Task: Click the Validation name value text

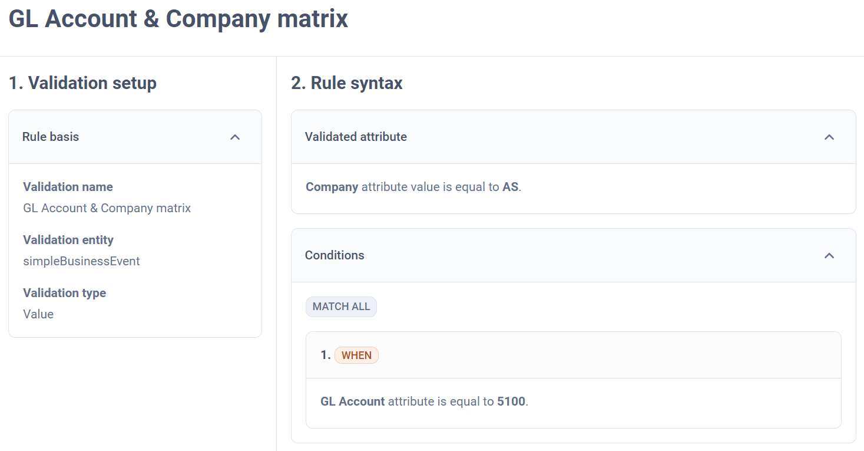Action: [x=107, y=208]
